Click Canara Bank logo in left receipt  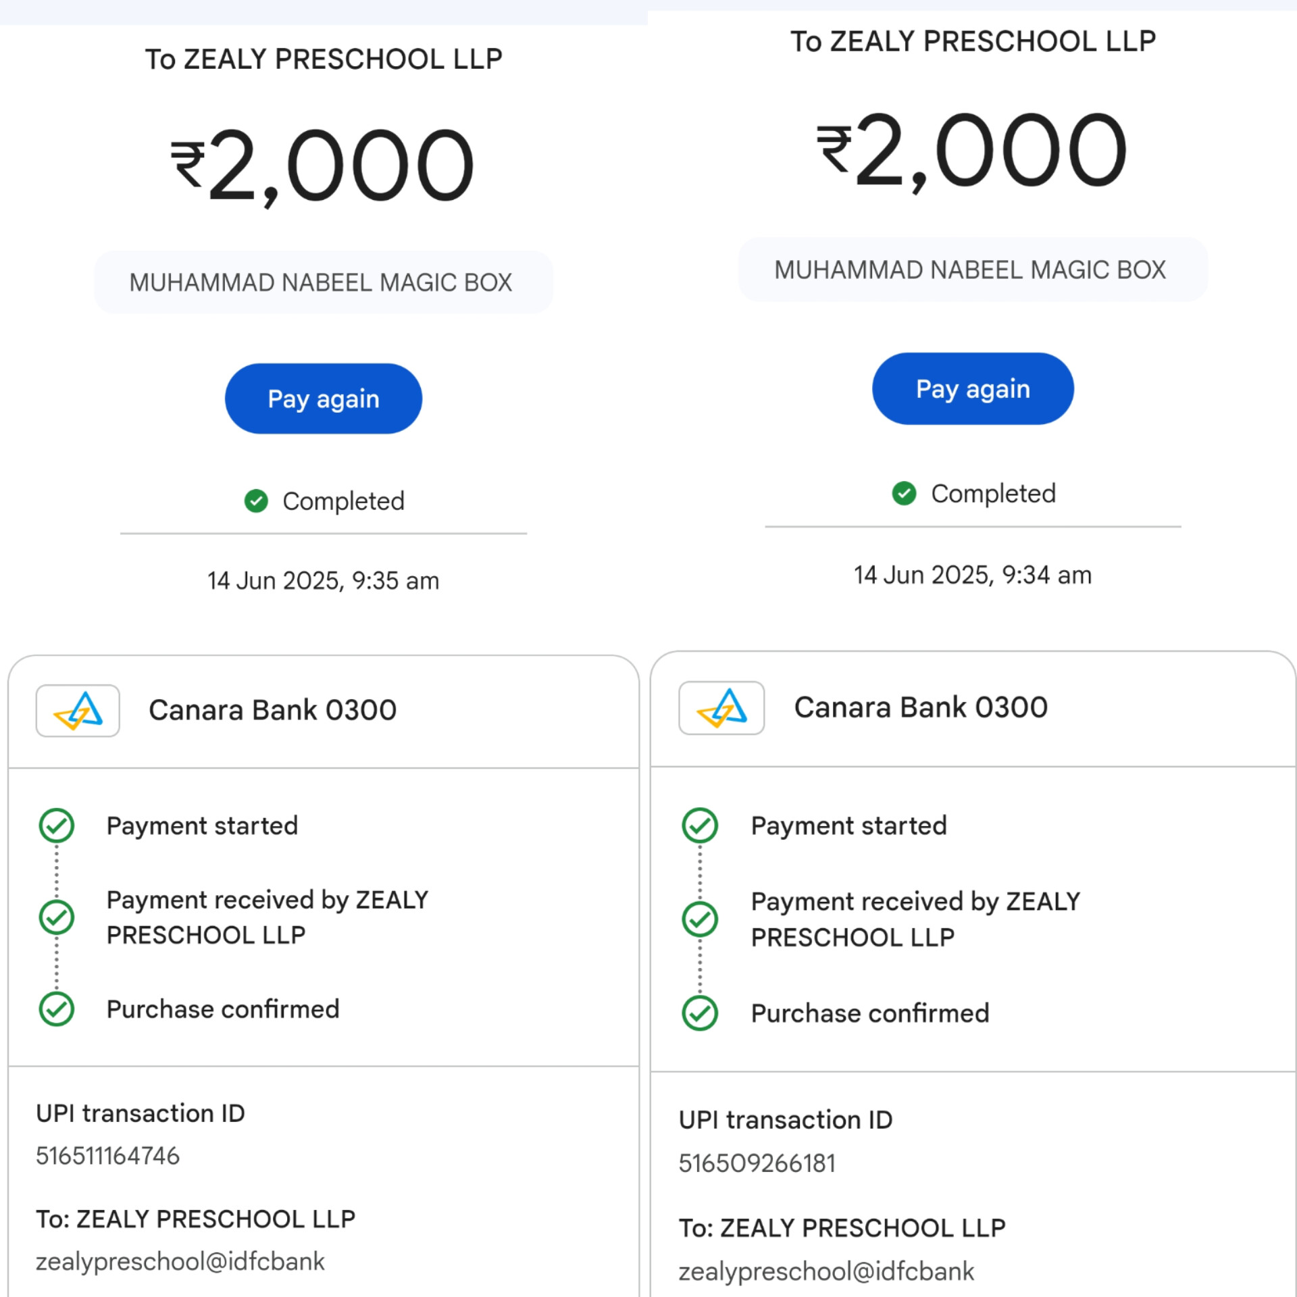[78, 711]
